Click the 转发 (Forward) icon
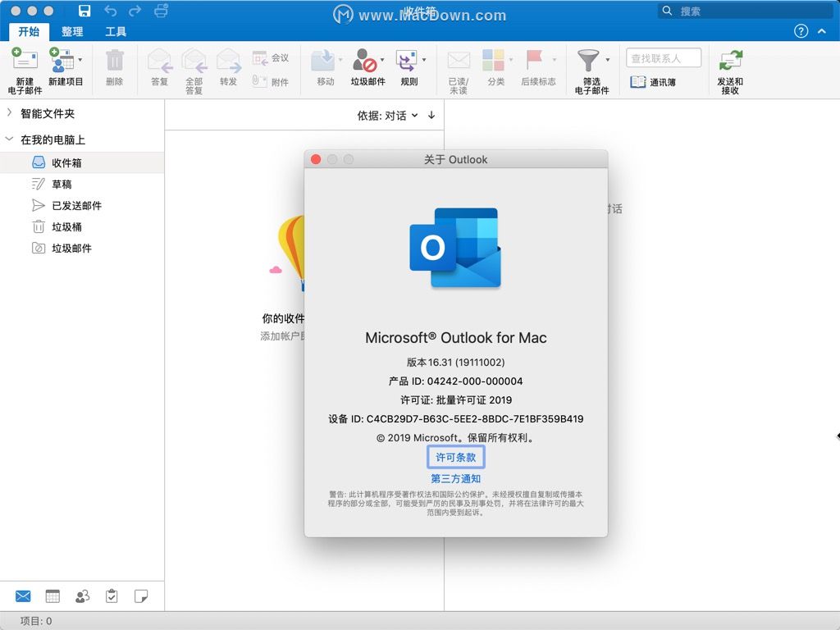This screenshot has height=630, width=840. [228, 60]
